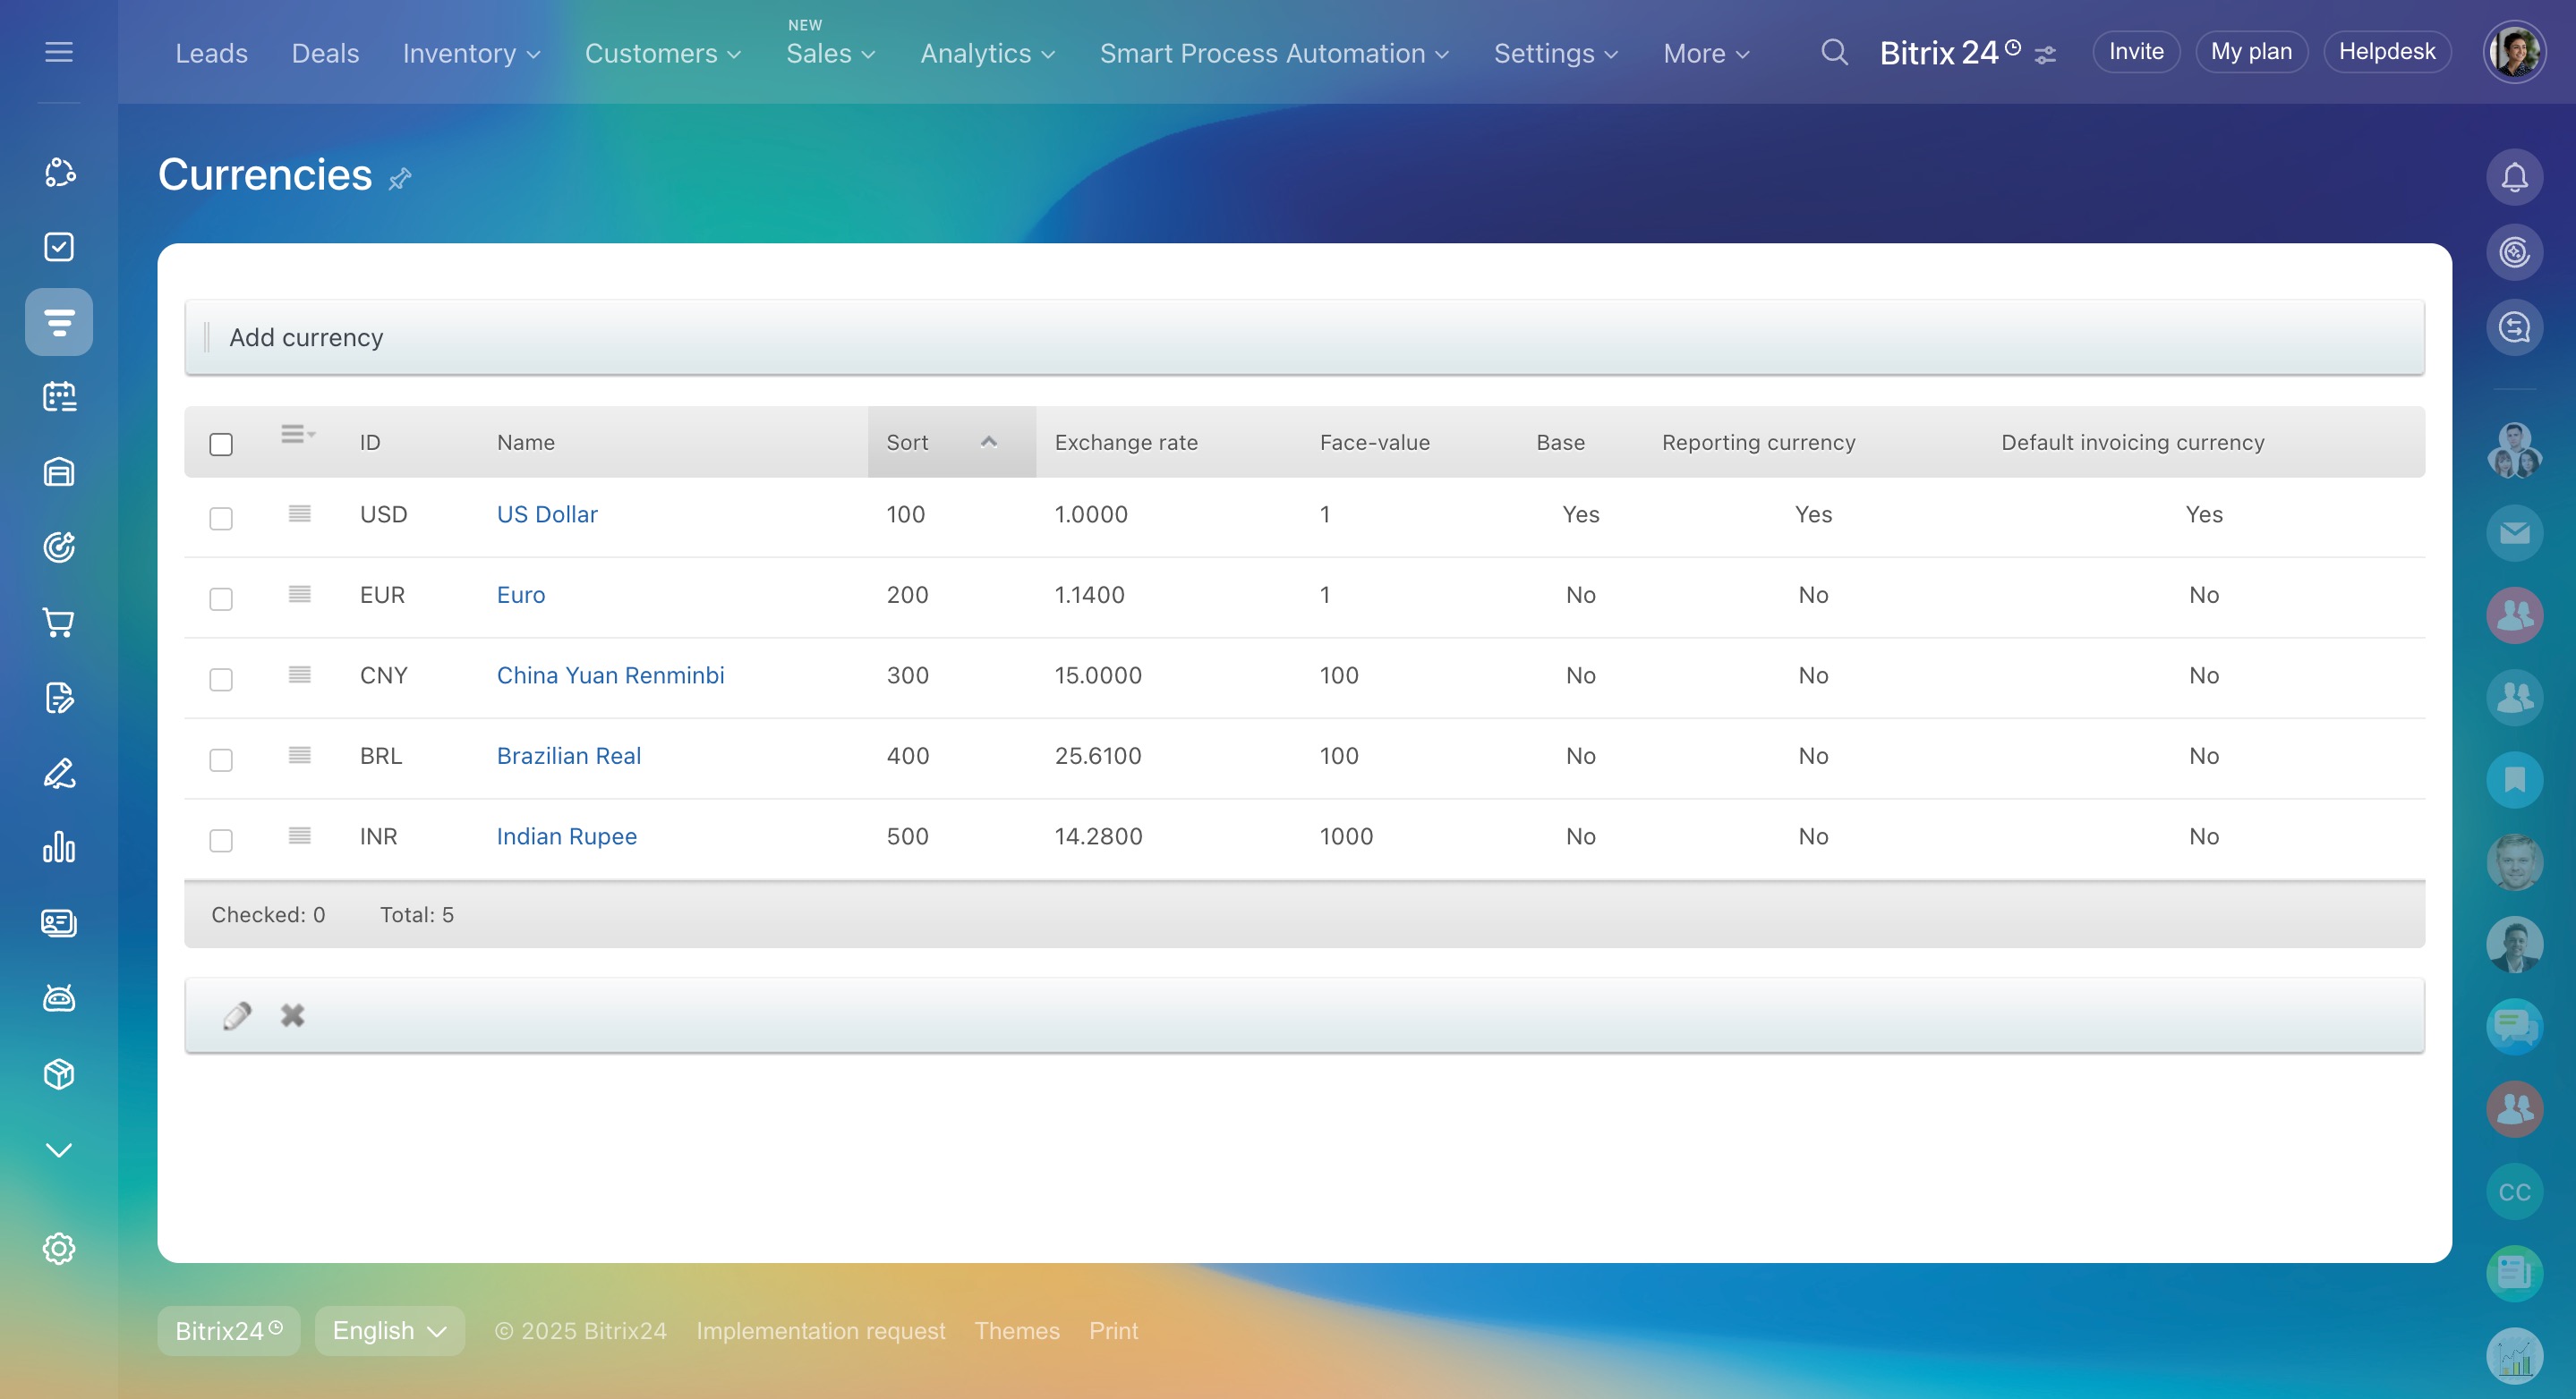Check the checkbox for the EUR row
2576x1399 pixels.
221,598
